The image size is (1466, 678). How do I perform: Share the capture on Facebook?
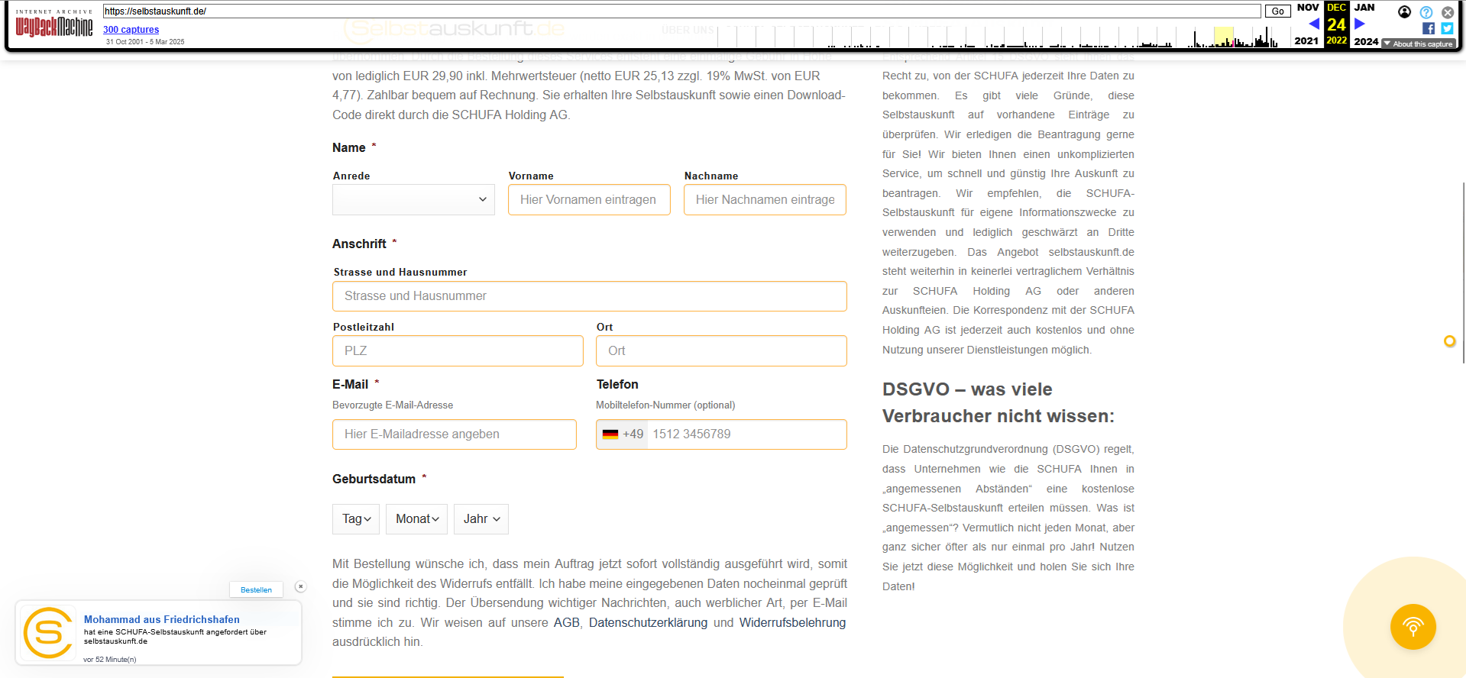pyautogui.click(x=1428, y=28)
